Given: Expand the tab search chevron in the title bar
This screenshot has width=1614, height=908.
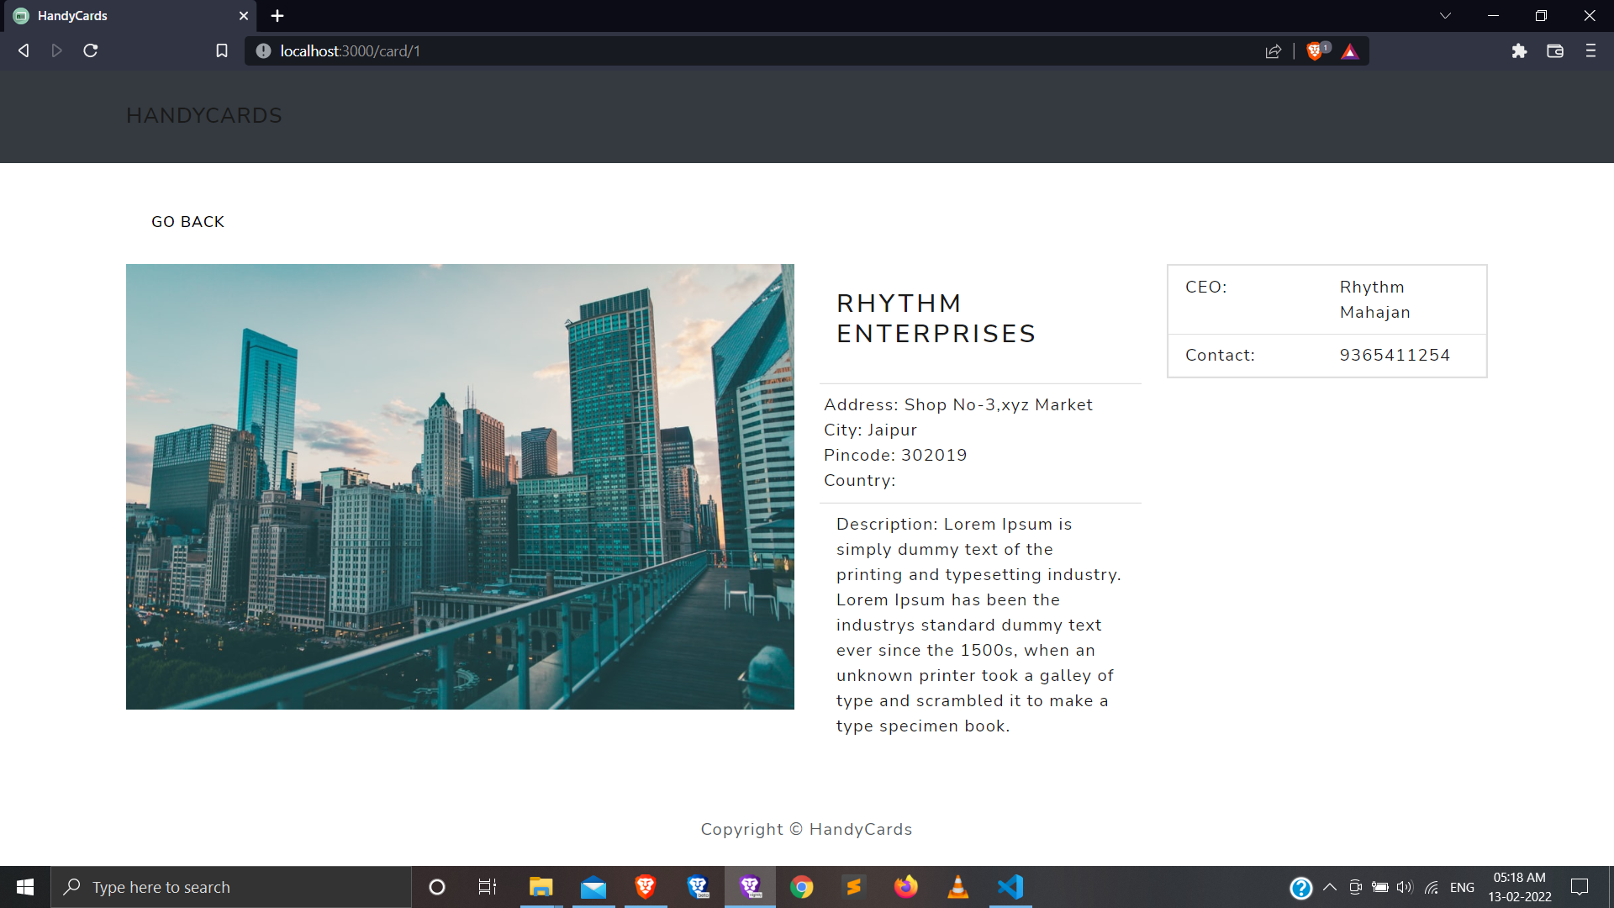Looking at the screenshot, I should tap(1445, 16).
